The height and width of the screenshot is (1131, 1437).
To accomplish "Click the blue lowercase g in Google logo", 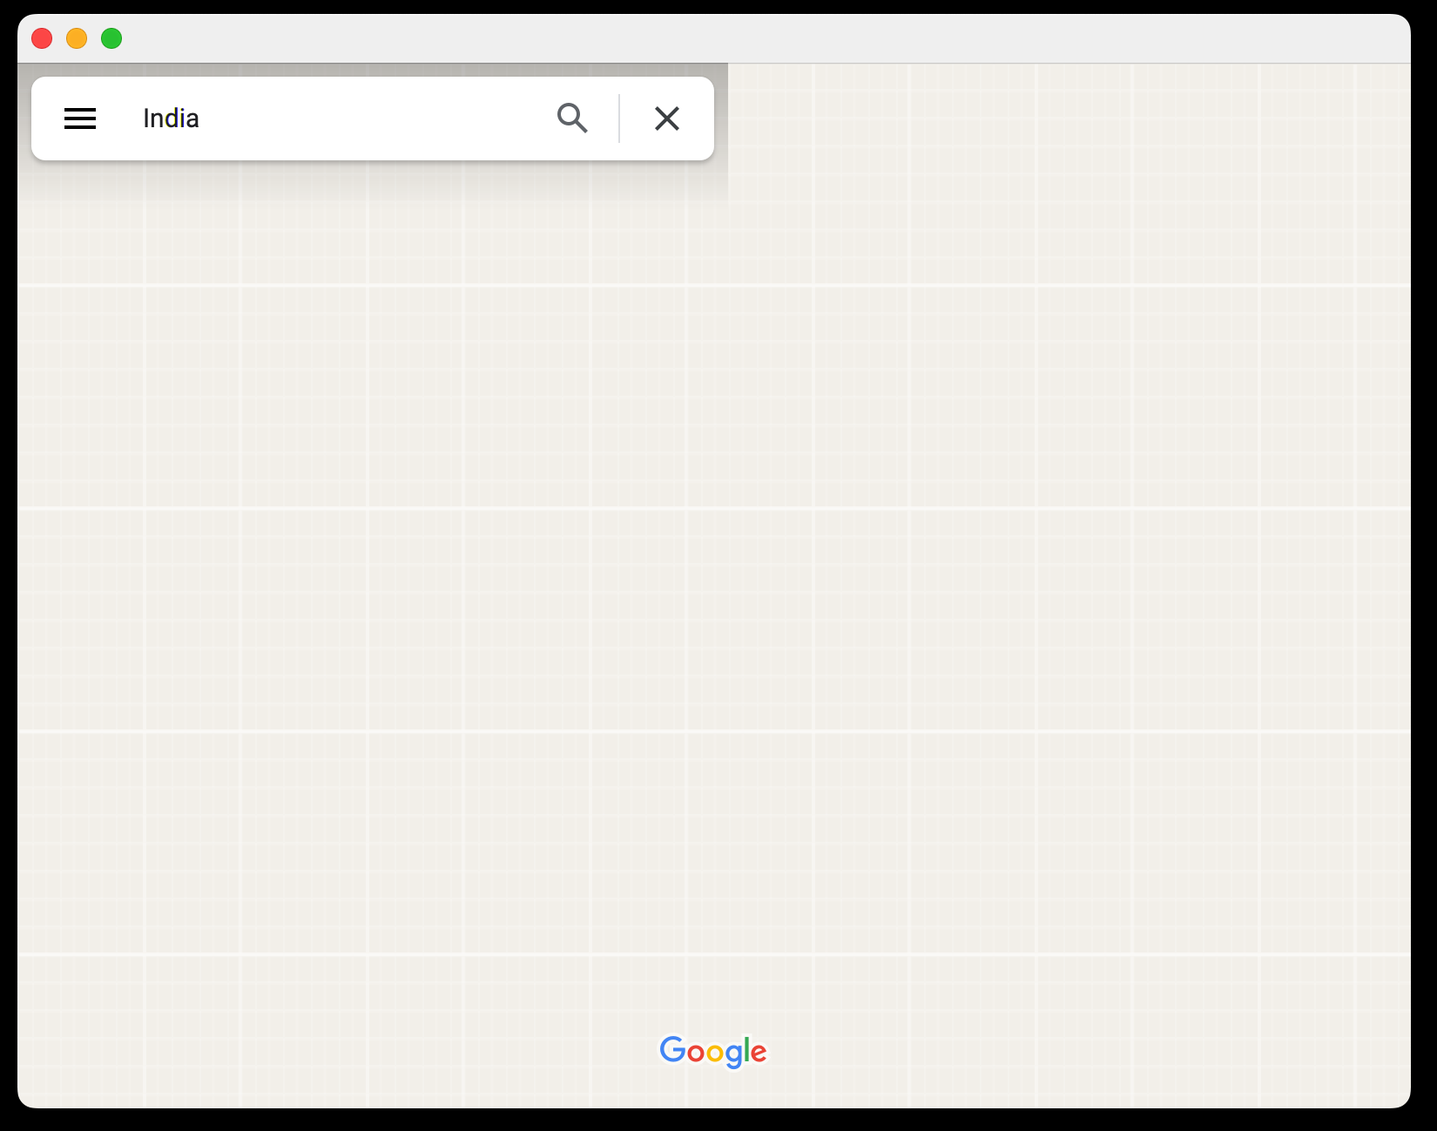I will pyautogui.click(x=733, y=1055).
